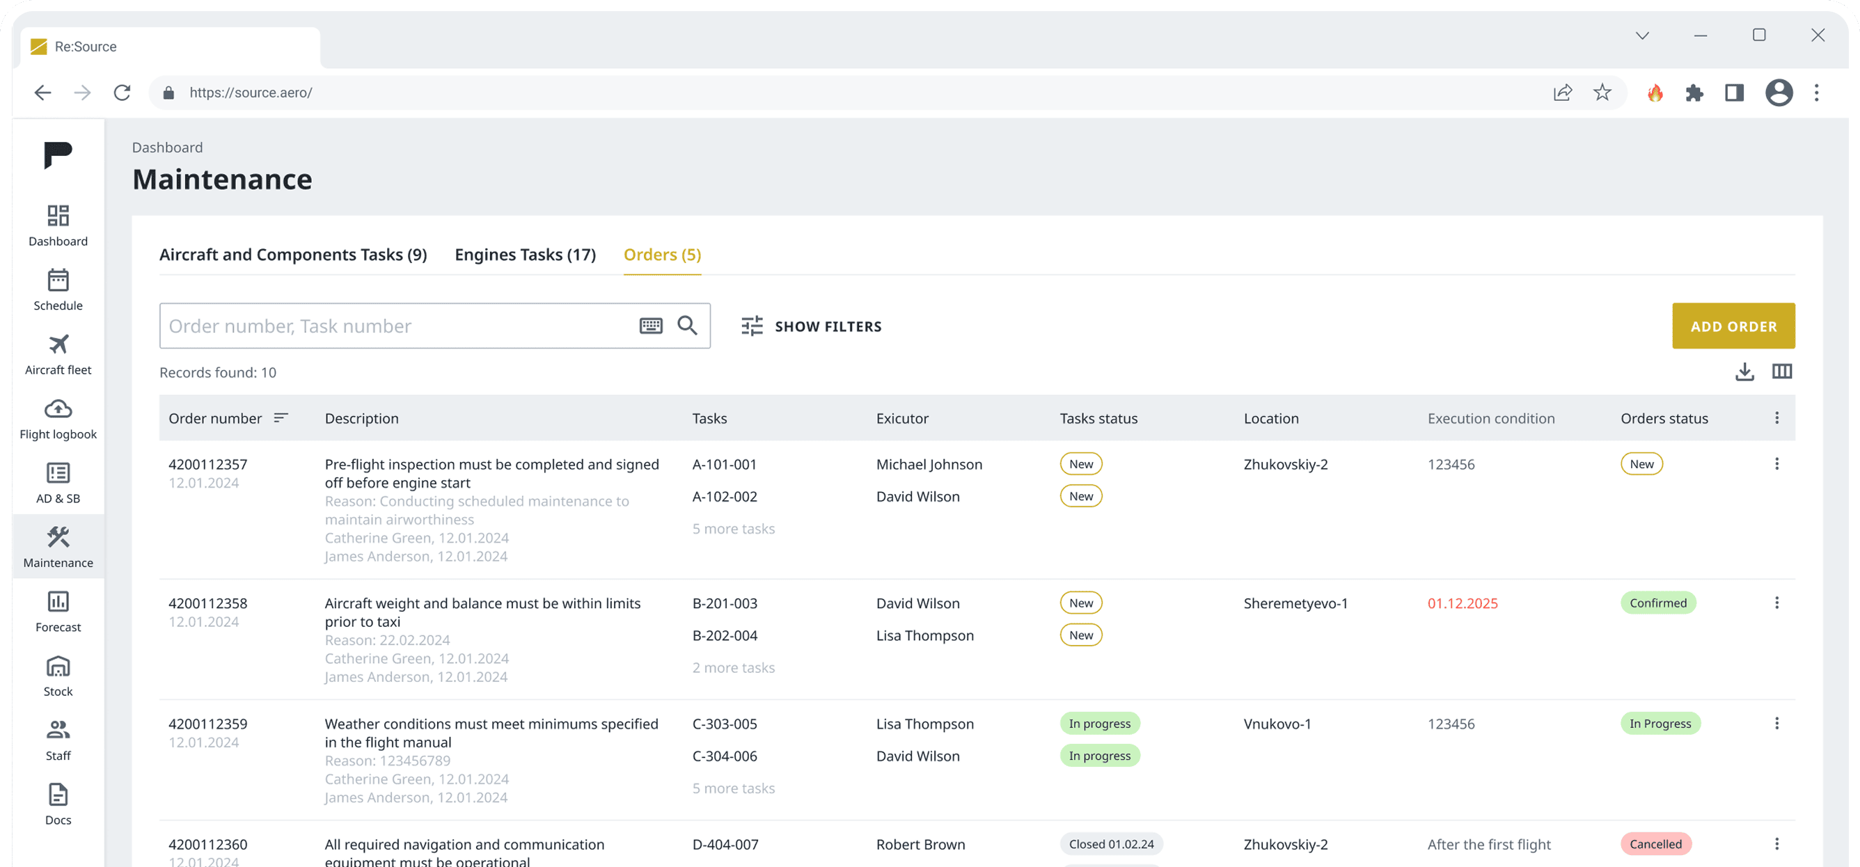Click task A-102-002
The width and height of the screenshot is (1860, 867).
click(x=725, y=497)
